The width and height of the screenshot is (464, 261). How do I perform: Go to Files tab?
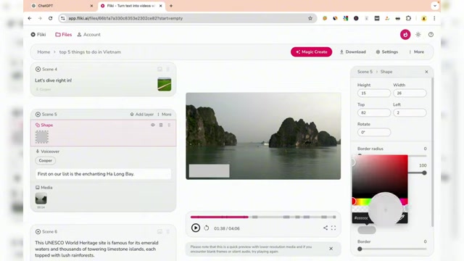(x=63, y=35)
